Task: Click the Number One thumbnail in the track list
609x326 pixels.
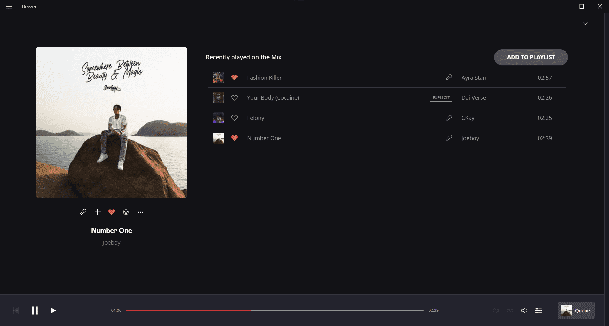Action: coord(219,138)
